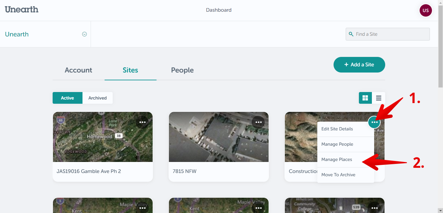This screenshot has height=213, width=443.
Task: Click the JAS19016 Gamble Ave Ph 2 title
Action: (89, 171)
